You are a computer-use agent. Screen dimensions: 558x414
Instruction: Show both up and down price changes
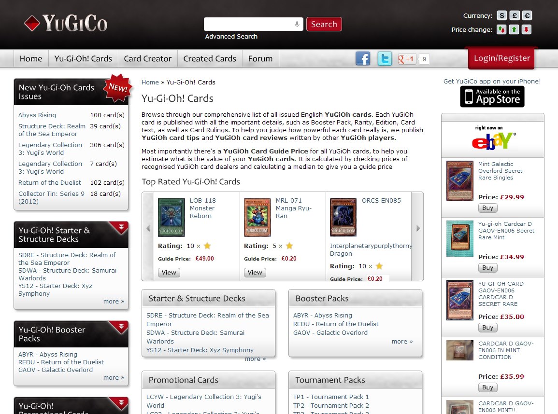click(502, 29)
